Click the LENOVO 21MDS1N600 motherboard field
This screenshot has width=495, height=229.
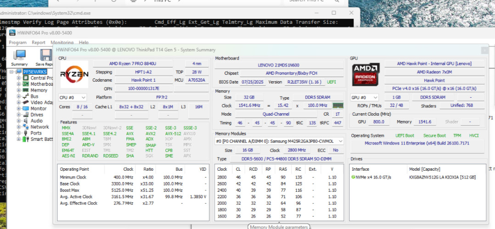(x=279, y=65)
